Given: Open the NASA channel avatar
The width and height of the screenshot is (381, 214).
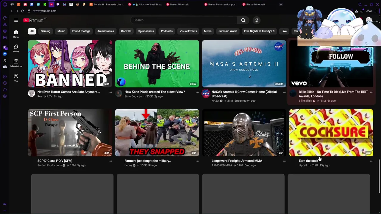Looking at the screenshot, I should (206, 94).
